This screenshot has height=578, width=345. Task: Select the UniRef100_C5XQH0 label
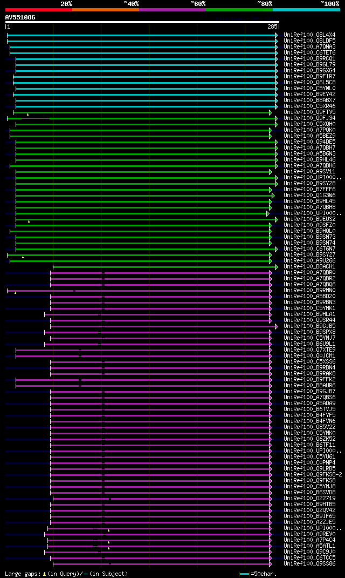[309, 124]
